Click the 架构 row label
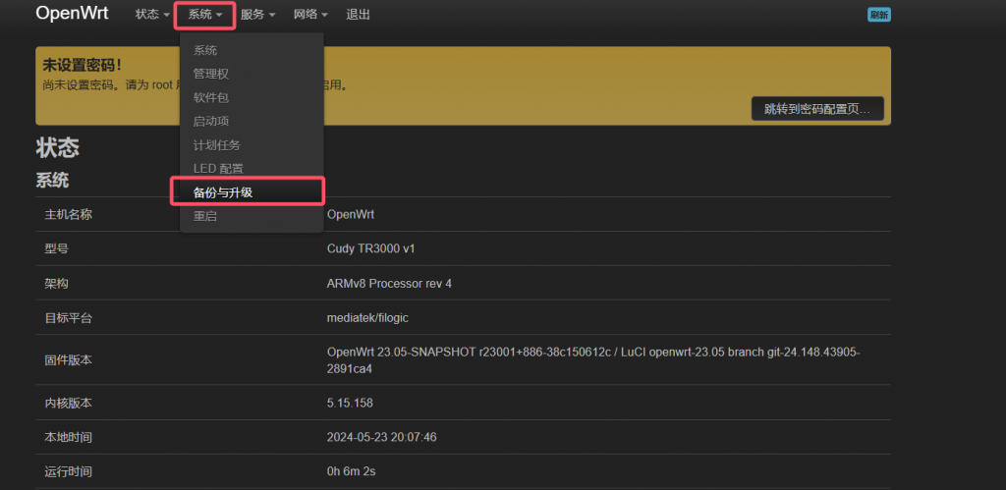The height and width of the screenshot is (490, 1006). [x=56, y=284]
